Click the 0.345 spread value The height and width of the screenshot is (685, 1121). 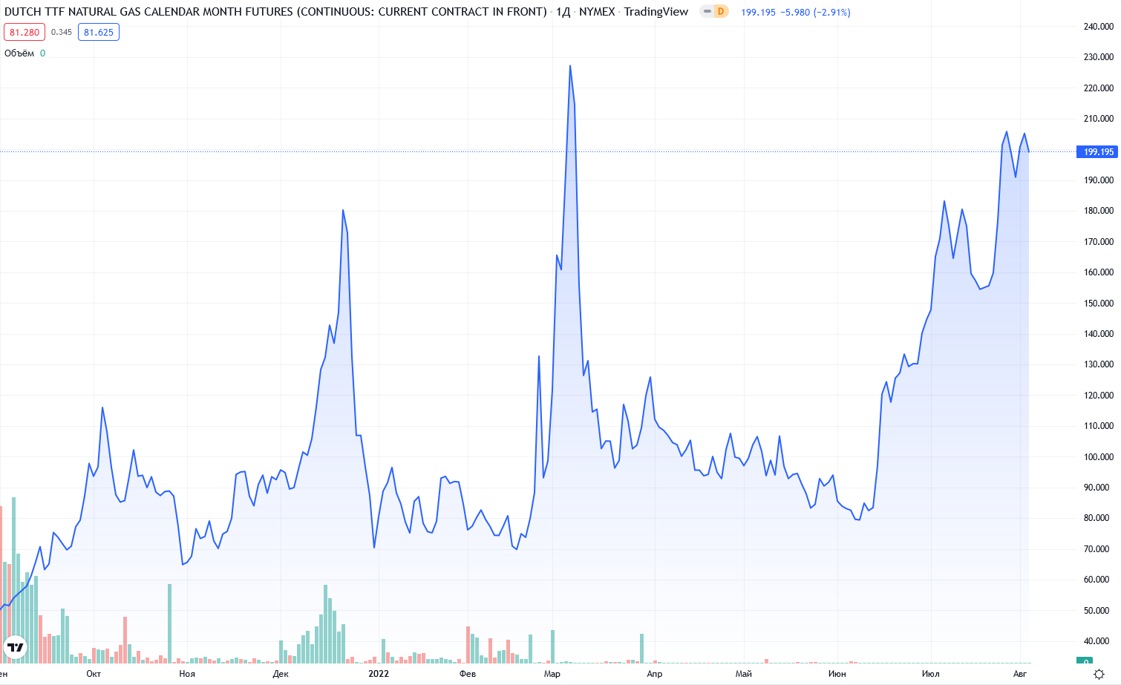click(62, 33)
